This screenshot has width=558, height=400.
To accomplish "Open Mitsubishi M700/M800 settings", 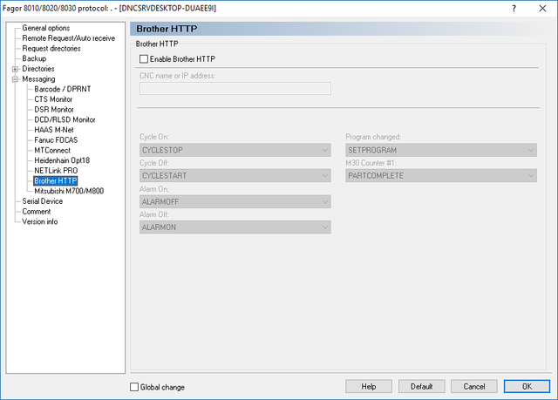I will (x=69, y=192).
